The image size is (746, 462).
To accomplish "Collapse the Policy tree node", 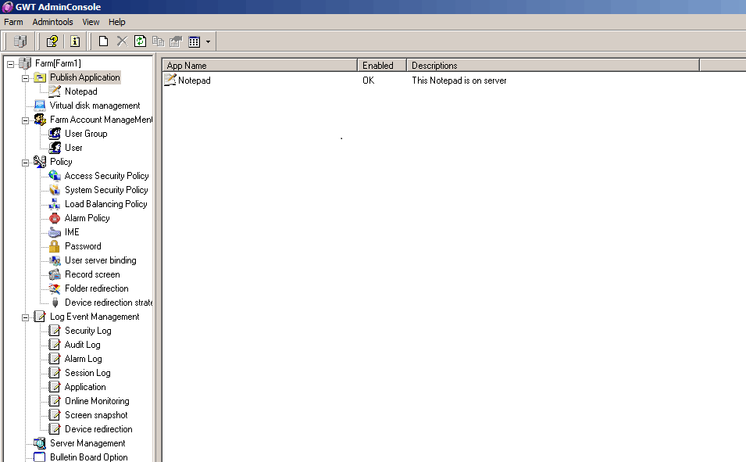I will click(x=26, y=162).
